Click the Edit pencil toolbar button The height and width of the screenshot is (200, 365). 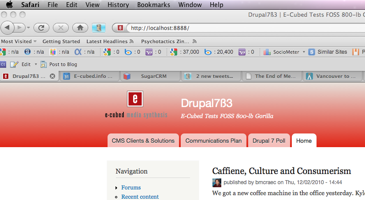tap(20, 64)
